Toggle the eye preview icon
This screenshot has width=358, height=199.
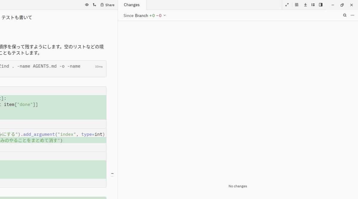(x=87, y=5)
